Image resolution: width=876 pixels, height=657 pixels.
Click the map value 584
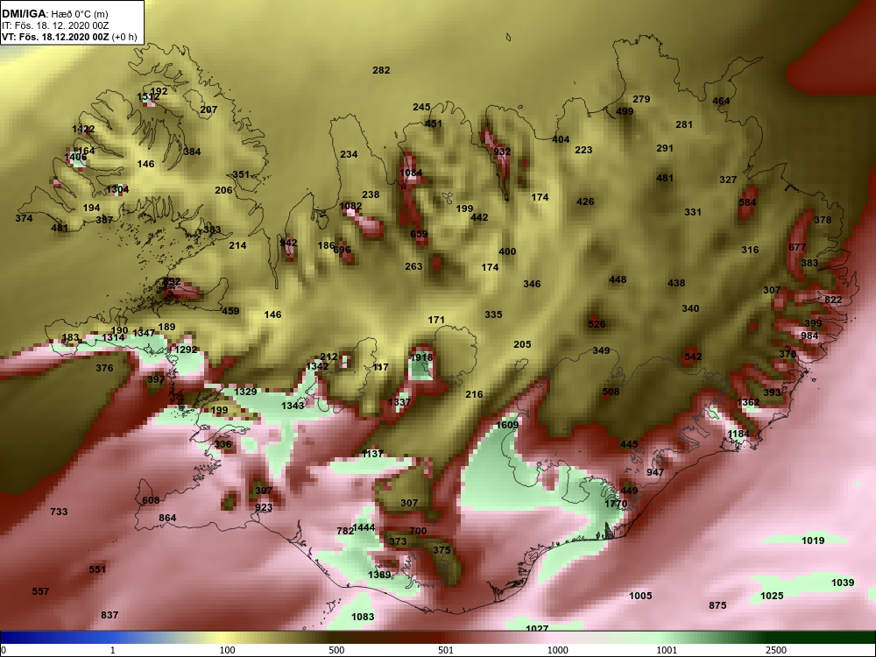(747, 203)
